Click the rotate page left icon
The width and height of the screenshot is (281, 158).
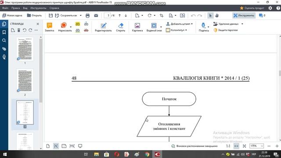click(25, 30)
